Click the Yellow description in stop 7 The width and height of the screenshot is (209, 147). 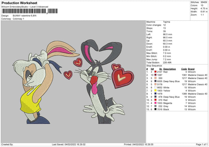(167, 90)
